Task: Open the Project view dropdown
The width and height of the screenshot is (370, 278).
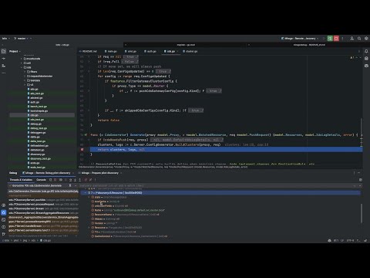Action: point(15,51)
